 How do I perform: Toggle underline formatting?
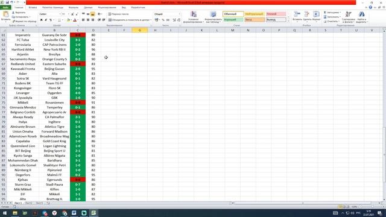(x=51, y=20)
